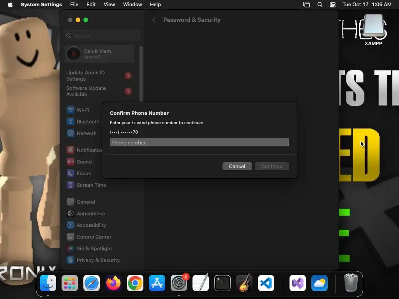
Task: Select the Appearance icon
Action: point(71,214)
